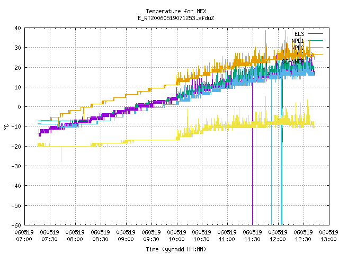Click the x-axis tick label 060519 08:00

point(75,235)
